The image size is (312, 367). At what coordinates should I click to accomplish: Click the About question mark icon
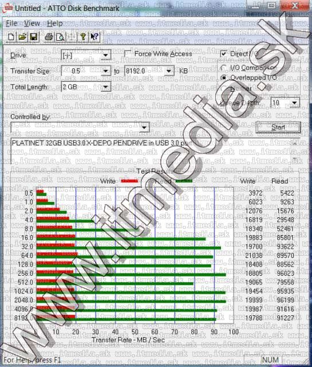(x=83, y=37)
